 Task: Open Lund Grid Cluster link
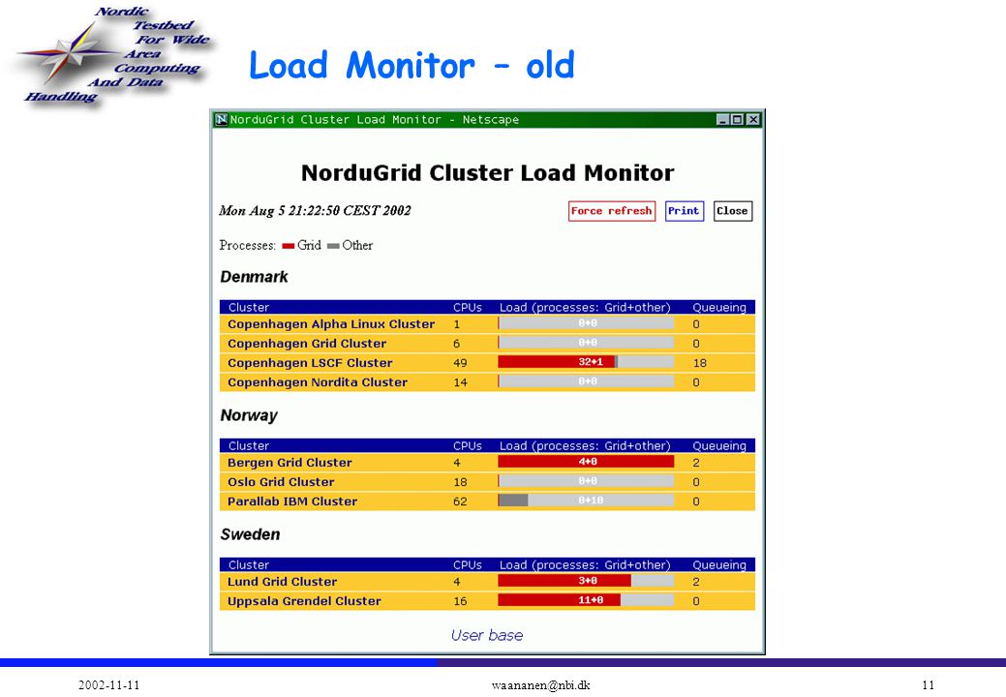(283, 582)
